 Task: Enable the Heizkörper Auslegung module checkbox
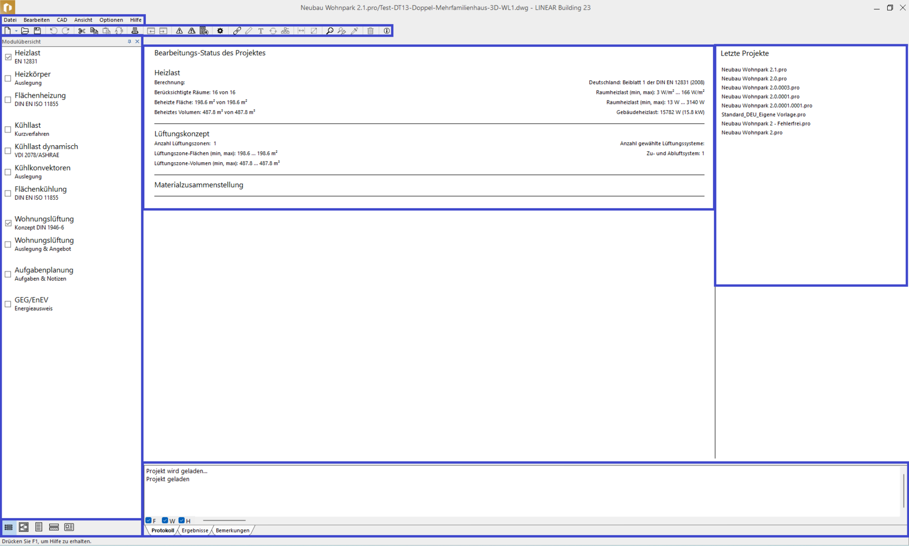click(x=8, y=79)
